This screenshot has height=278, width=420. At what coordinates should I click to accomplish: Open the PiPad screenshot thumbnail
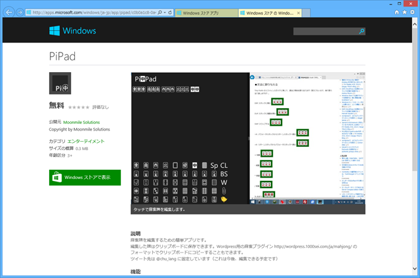[248, 138]
